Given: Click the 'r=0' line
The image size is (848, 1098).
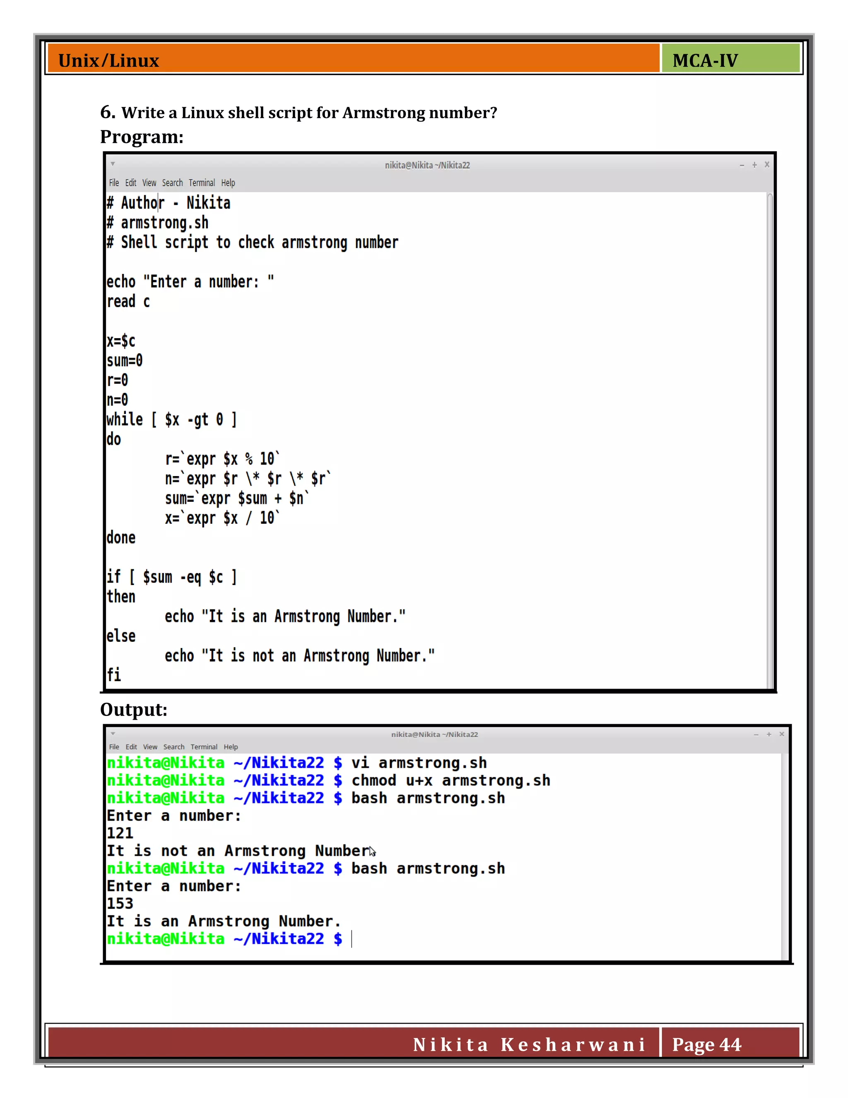Looking at the screenshot, I should (x=117, y=380).
